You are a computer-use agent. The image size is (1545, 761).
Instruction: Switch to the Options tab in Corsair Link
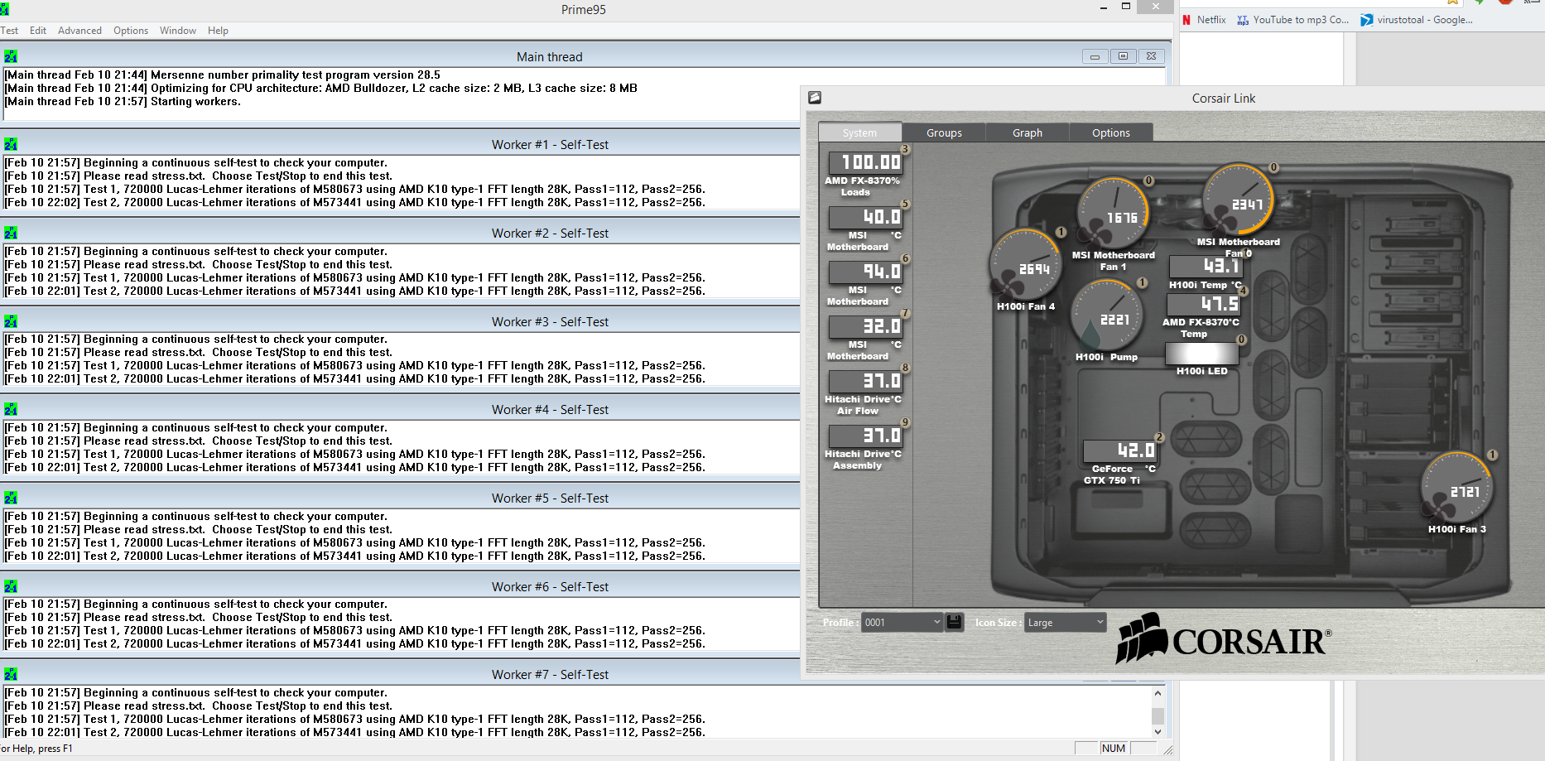[1111, 132]
